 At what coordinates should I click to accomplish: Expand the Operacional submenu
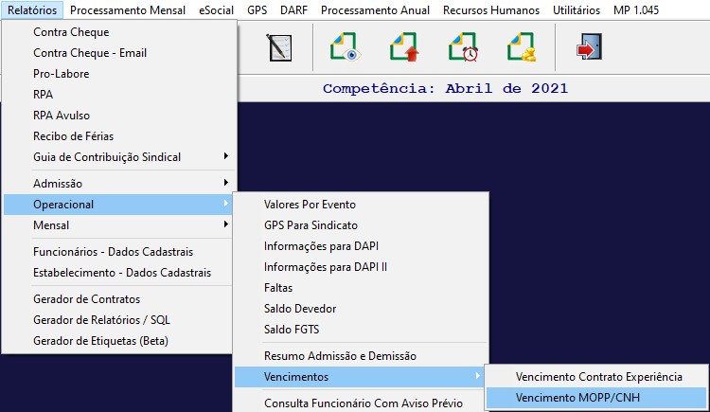click(119, 205)
